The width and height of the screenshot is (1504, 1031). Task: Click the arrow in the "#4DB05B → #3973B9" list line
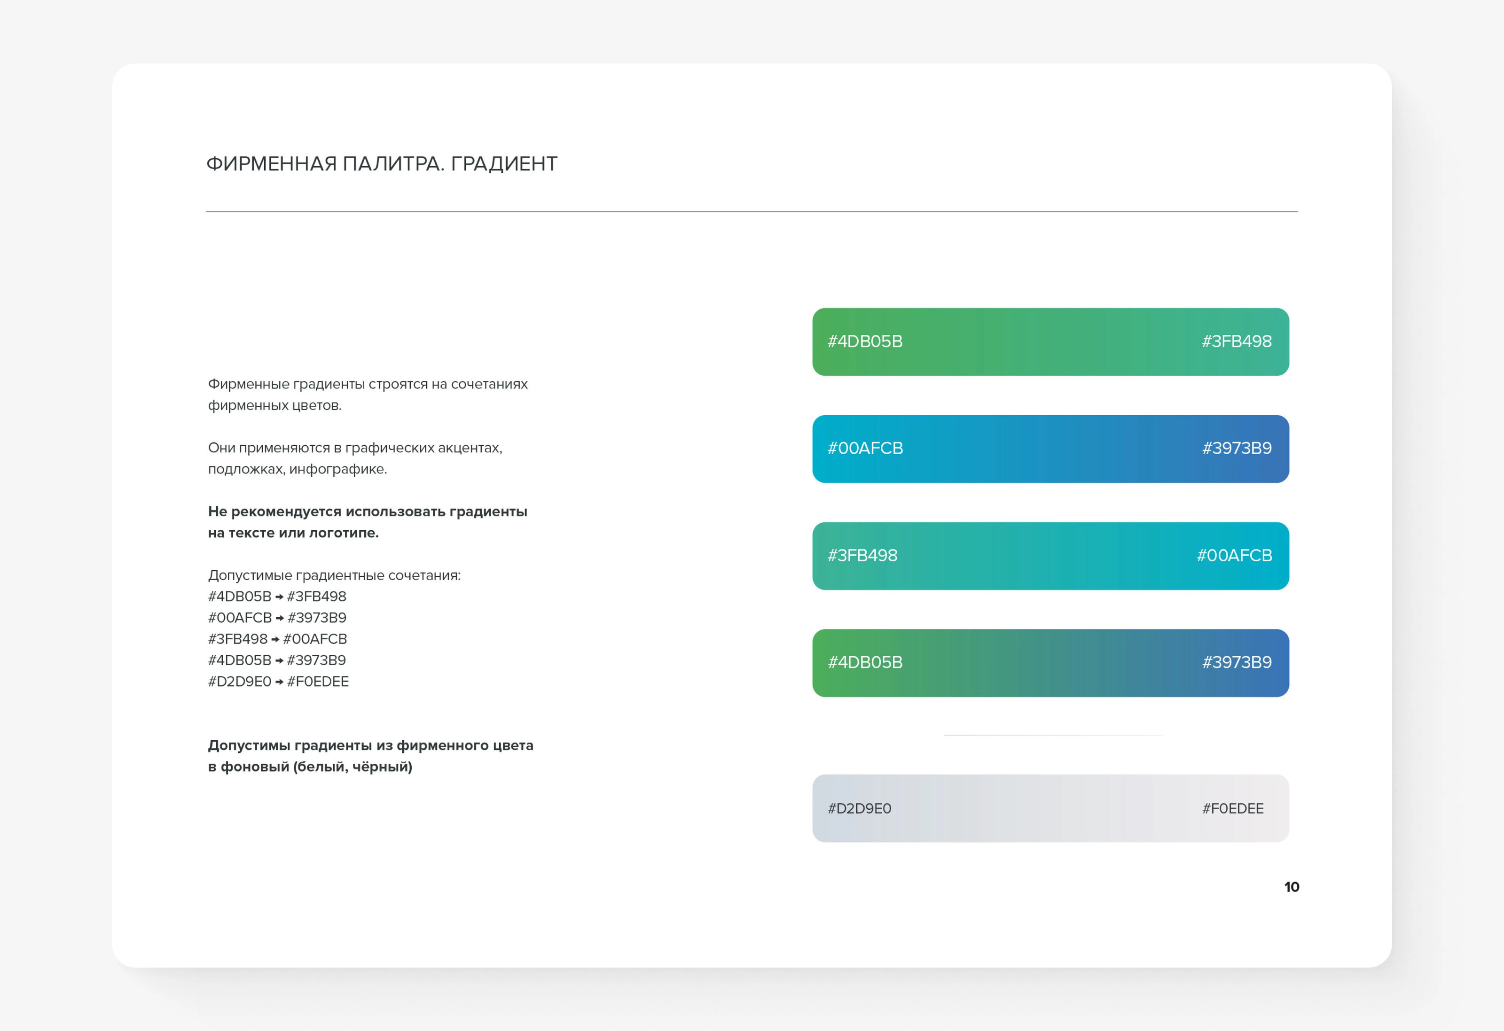[279, 661]
